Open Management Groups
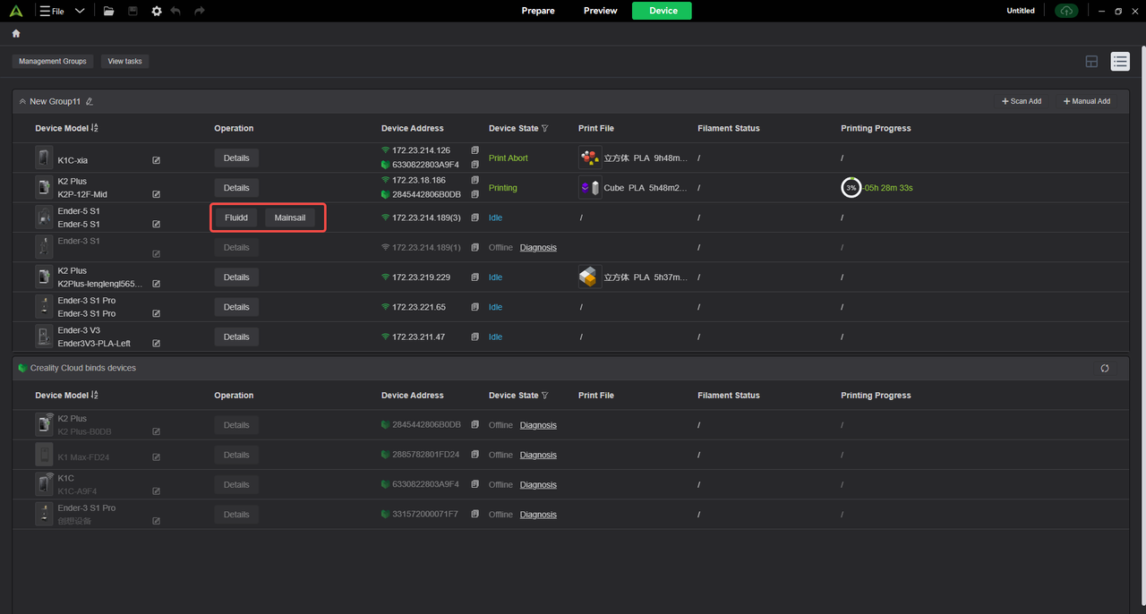 tap(53, 61)
